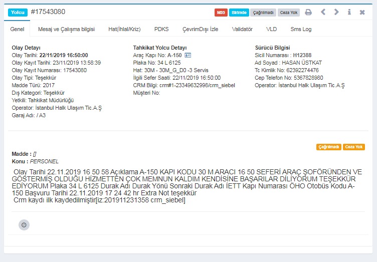The height and width of the screenshot is (262, 377).
Task: Click the gray Çağrılmadı badge in header
Action: click(263, 13)
